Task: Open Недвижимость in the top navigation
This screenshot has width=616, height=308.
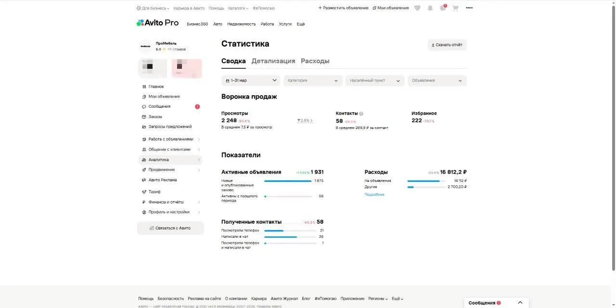Action: point(242,24)
